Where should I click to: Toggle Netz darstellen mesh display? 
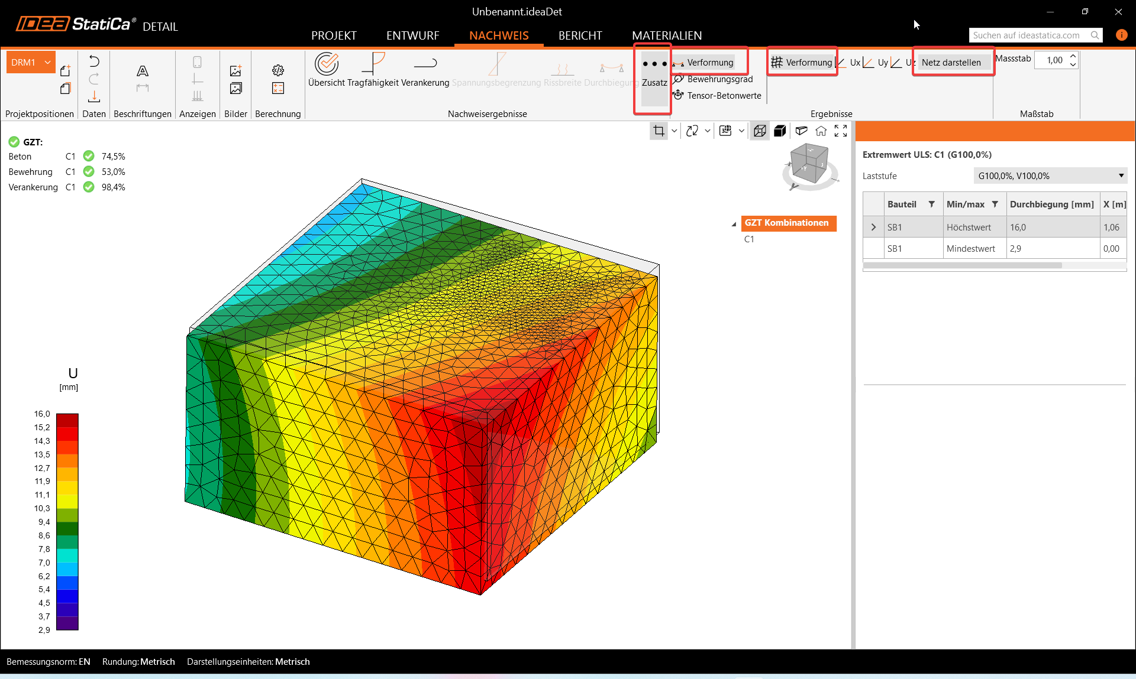click(951, 63)
